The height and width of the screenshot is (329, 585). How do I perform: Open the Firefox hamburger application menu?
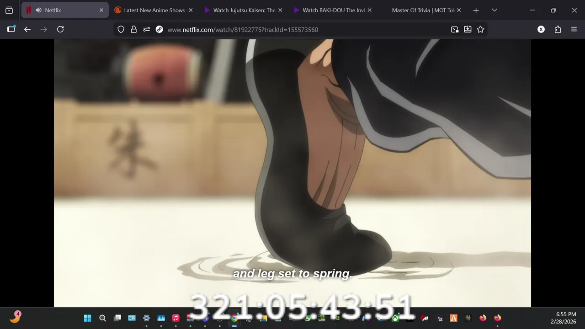[x=574, y=29]
